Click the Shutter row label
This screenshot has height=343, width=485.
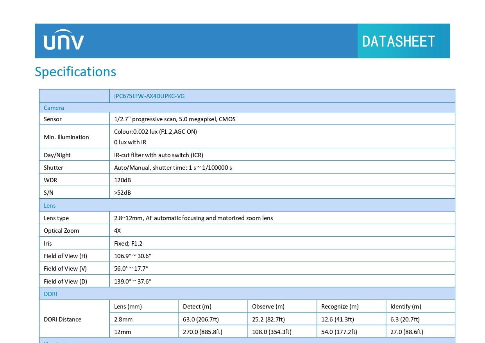[x=54, y=167]
